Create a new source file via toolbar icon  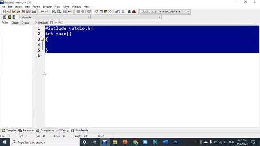pyautogui.click(x=4, y=11)
